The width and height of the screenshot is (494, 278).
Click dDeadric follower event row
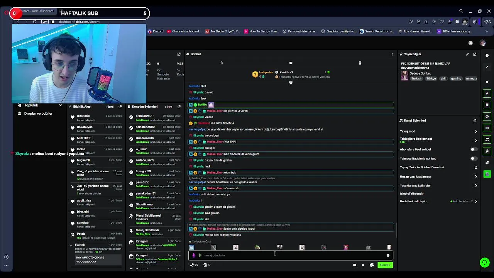coord(96,118)
